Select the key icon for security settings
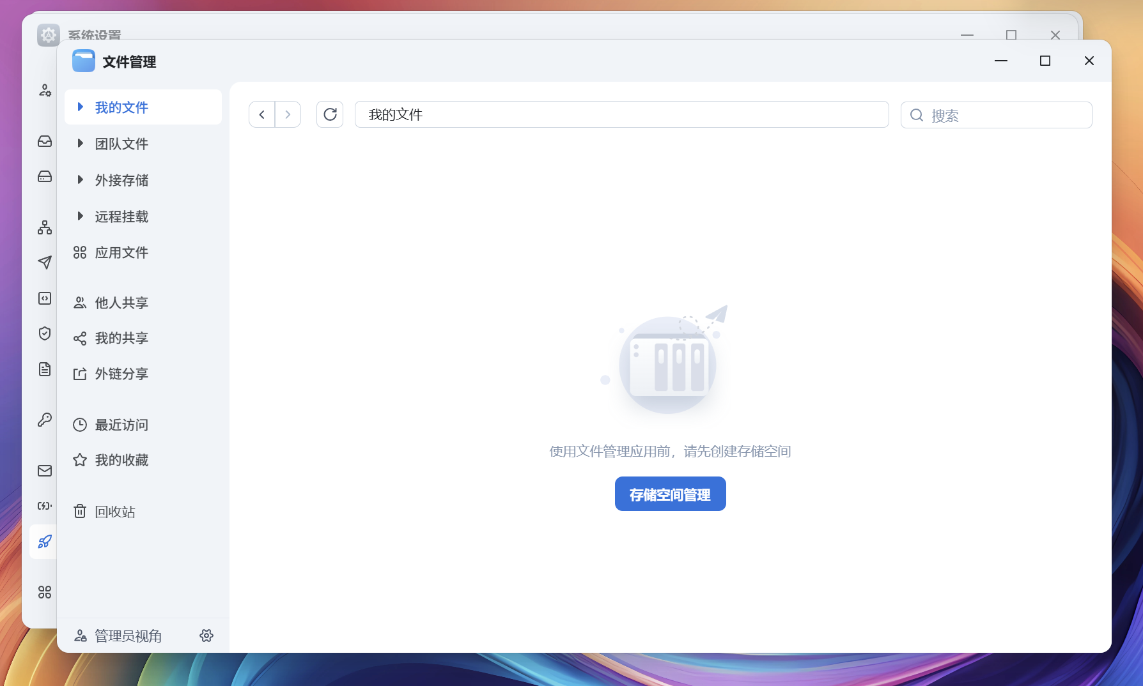Screen dimensions: 1143x686 (44, 420)
